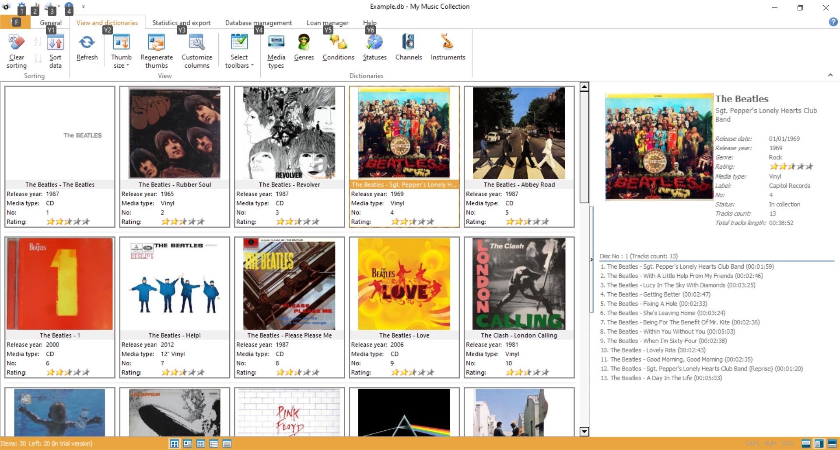Click 'Disc No : 1 (Tracks count: 13)' header
Image resolution: width=840 pixels, height=450 pixels.
click(638, 256)
